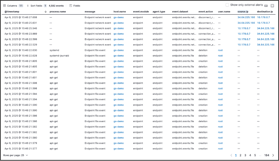This screenshot has width=279, height=161.
Task: Open keyboard shortcuts icon
Action: (x=266, y=6)
